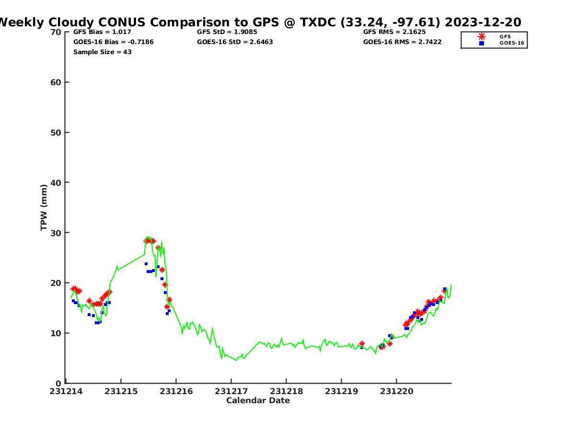Click the 231217 x-axis tick label
The height and width of the screenshot is (431, 575).
[231, 391]
